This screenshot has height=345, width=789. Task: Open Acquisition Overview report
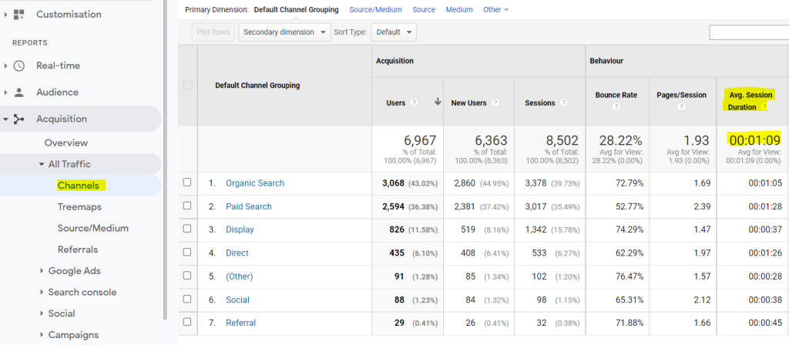tap(66, 142)
